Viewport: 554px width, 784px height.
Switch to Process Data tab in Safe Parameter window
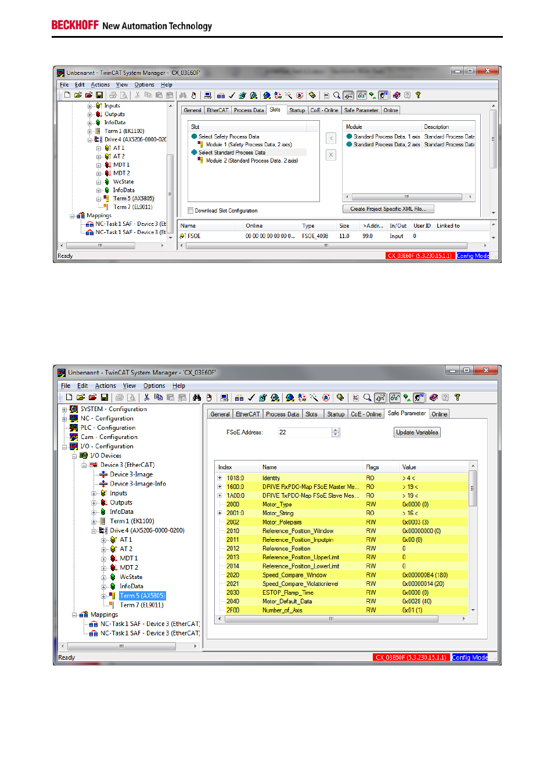click(282, 414)
